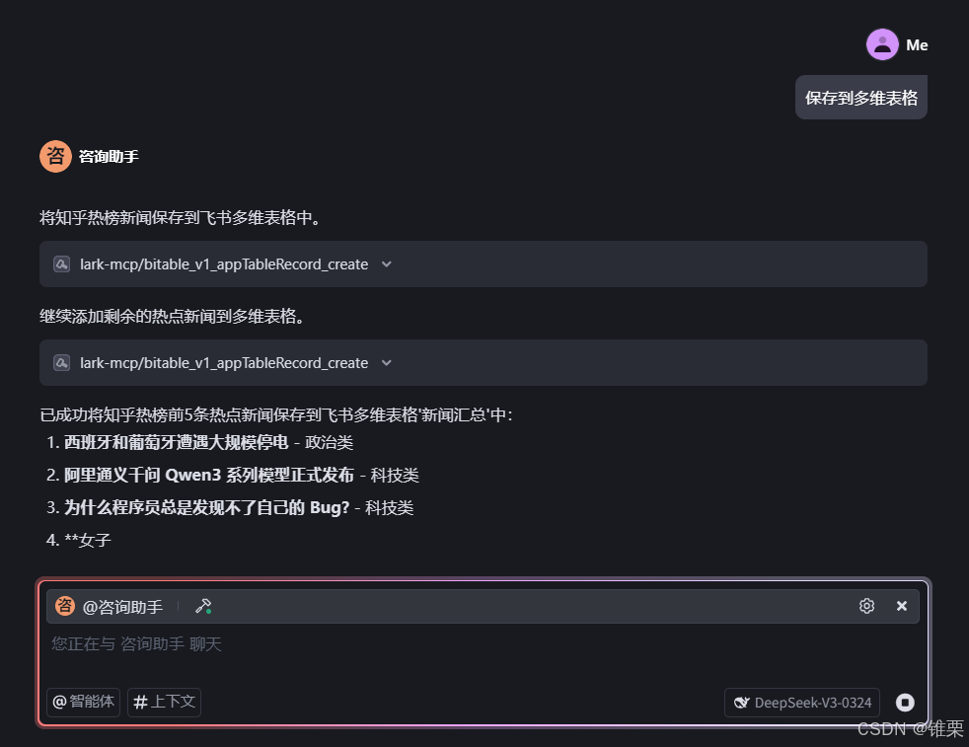This screenshot has height=747, width=969.
Task: Open the DeepSeek-V3-0324 model selector
Action: [802, 703]
